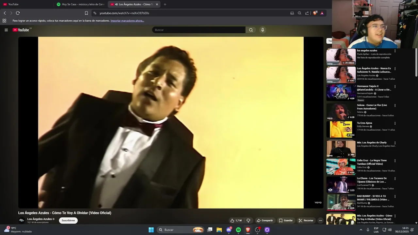
Task: Click the Compartir button
Action: tap(265, 220)
